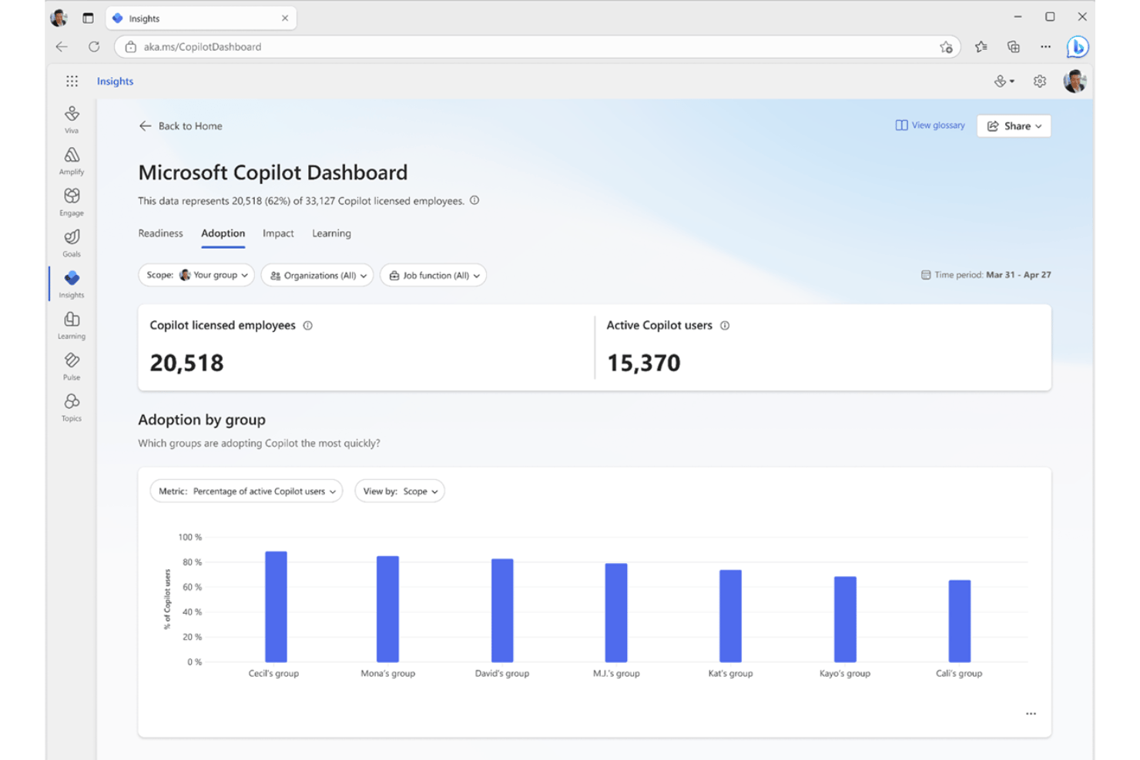
Task: Click the 20,518 licensed employees value
Action: coord(186,363)
